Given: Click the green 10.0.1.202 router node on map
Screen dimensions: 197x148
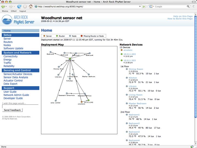Looking at the screenshot, I should tap(88, 100).
